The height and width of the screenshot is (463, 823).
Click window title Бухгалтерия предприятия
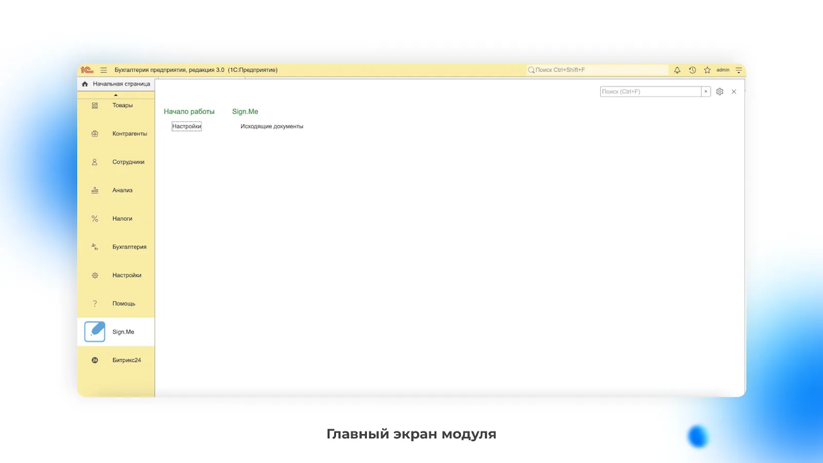(x=196, y=70)
